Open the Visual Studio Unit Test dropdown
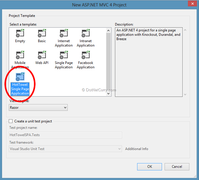Image resolution: width=199 pixels, height=180 pixels. tap(65, 149)
